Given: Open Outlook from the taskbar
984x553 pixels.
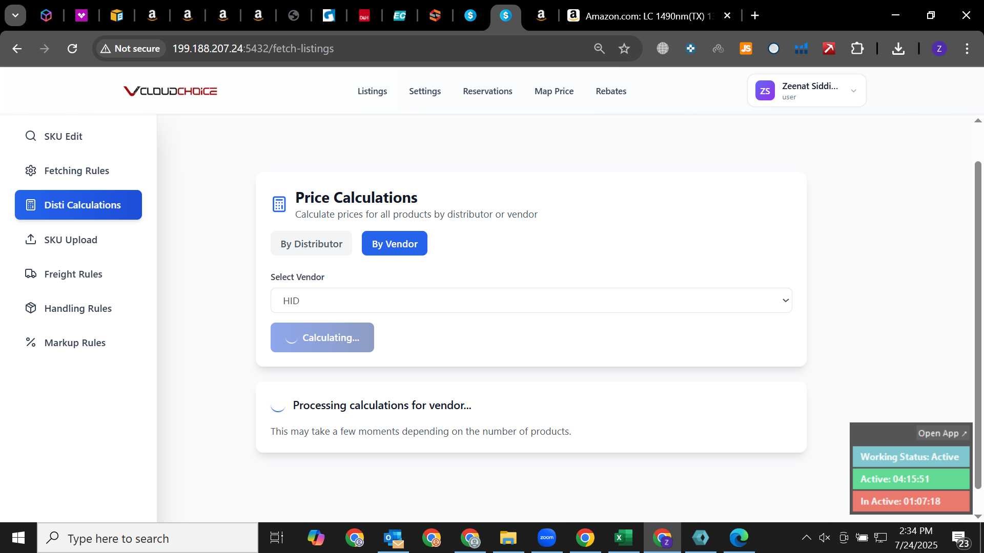Looking at the screenshot, I should 393,538.
